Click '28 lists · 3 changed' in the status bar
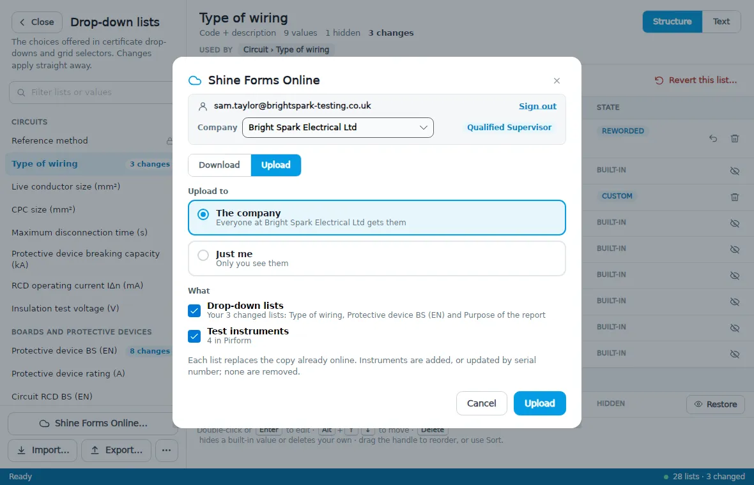Screen dimensions: 754x485 coord(709,476)
